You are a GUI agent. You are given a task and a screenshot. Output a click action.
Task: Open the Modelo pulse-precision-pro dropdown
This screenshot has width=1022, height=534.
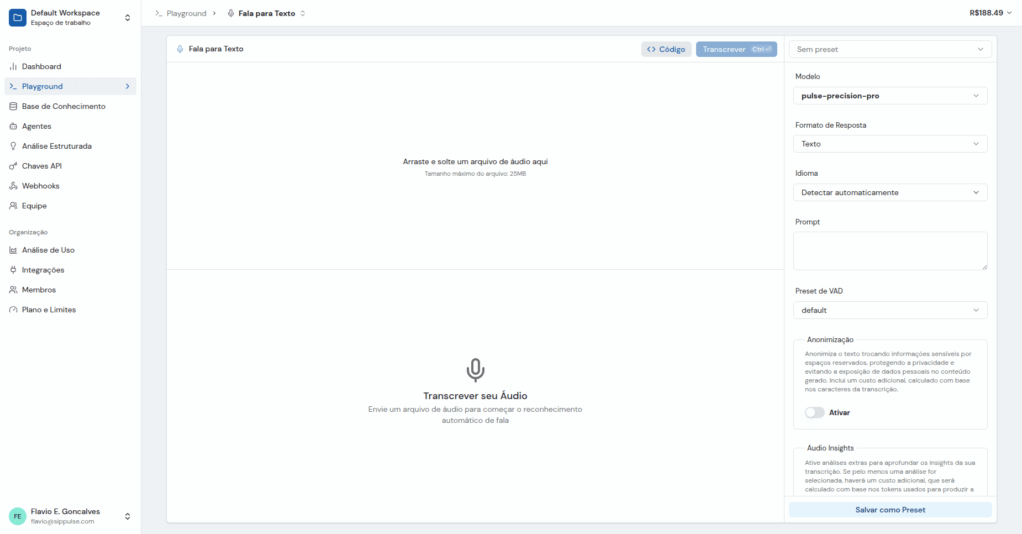(x=890, y=96)
